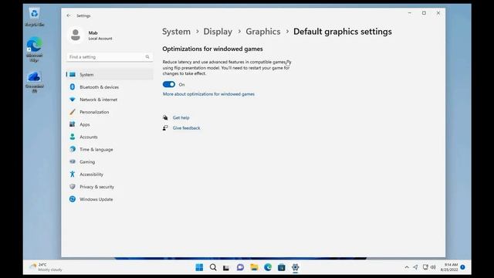Select the Apps label in sidebar

[x=85, y=124]
